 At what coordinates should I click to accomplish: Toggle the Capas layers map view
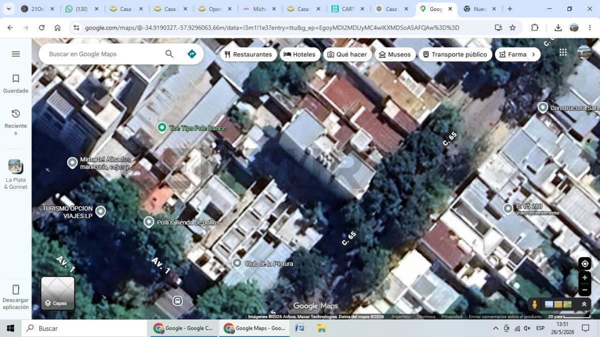coord(58,294)
